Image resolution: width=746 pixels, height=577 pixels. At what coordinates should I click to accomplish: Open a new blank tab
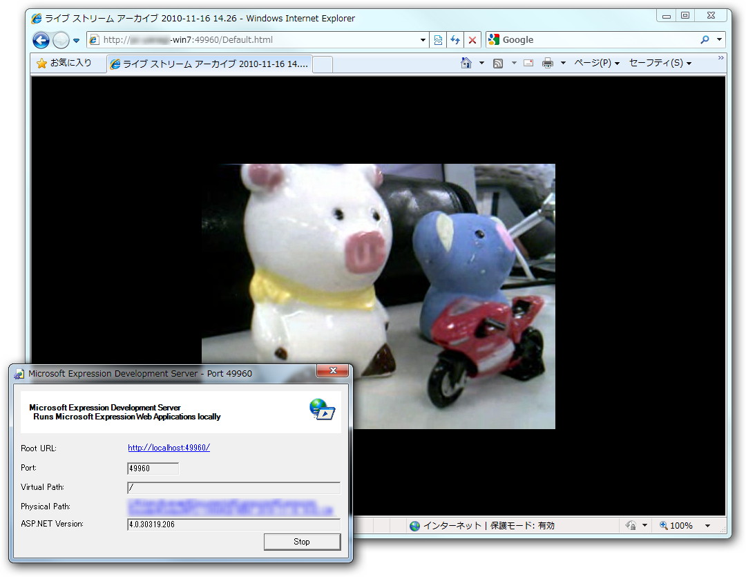coord(323,64)
